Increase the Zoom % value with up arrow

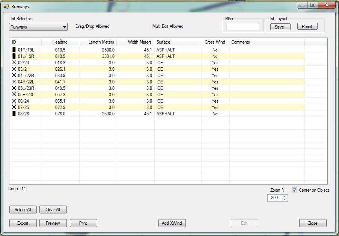(x=285, y=196)
